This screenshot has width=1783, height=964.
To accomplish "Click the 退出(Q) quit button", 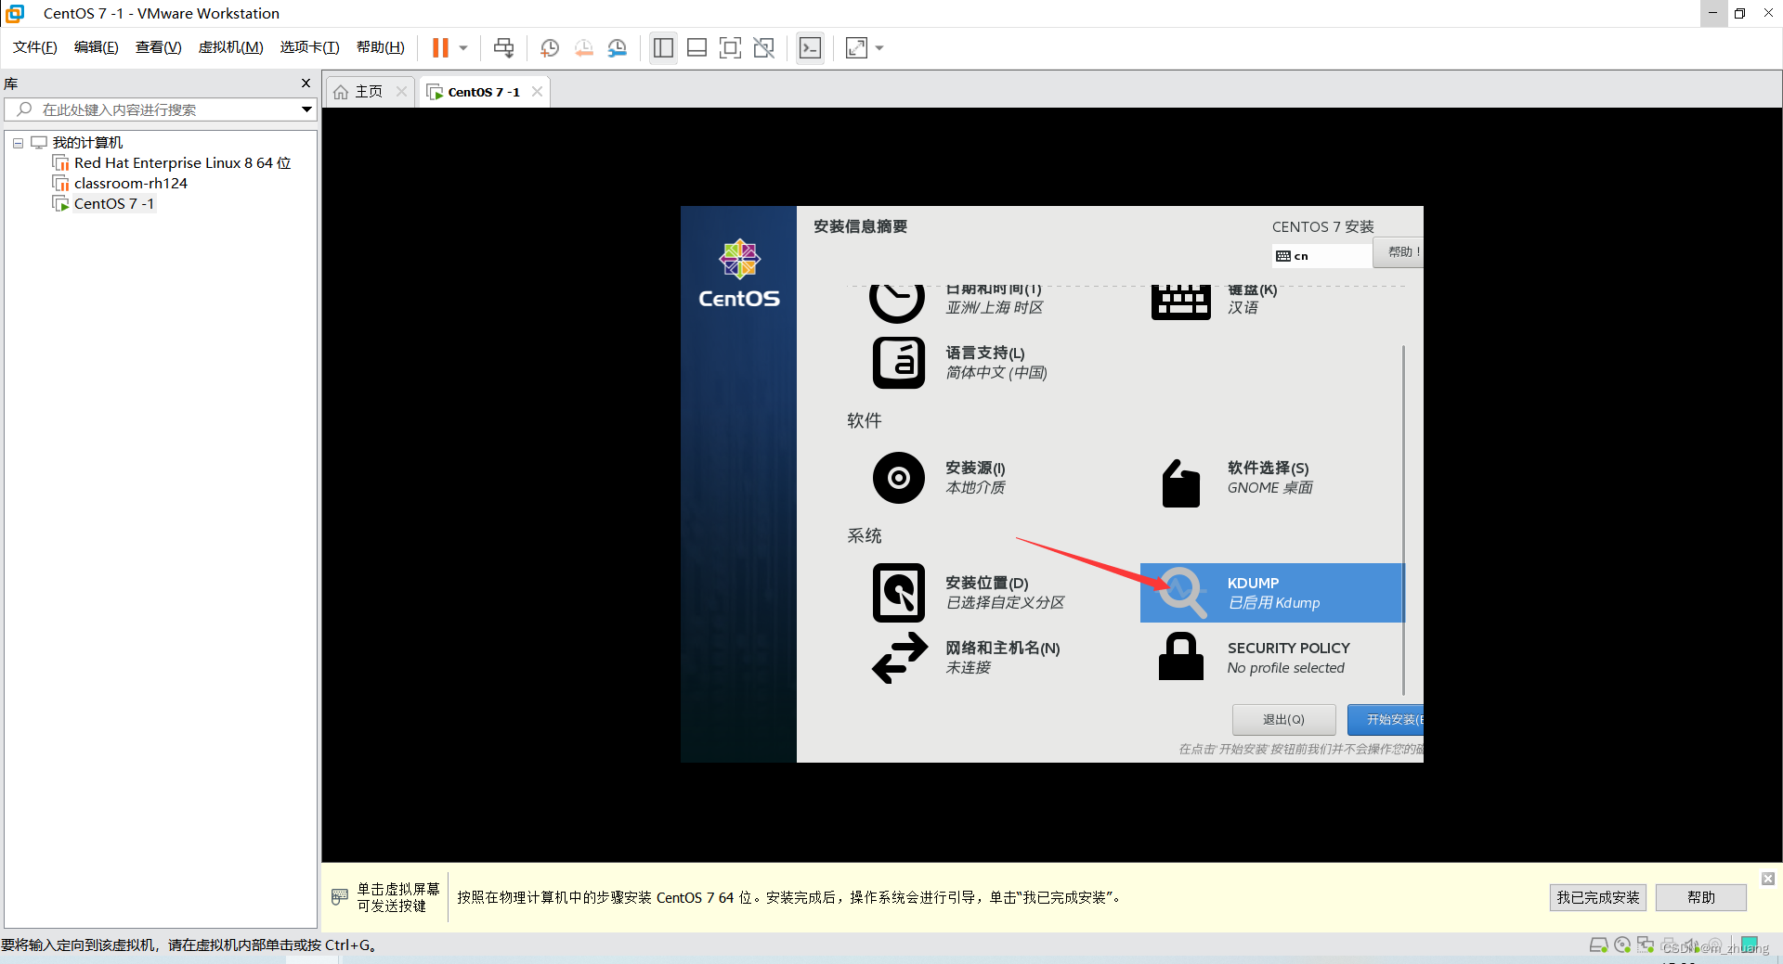I will tap(1283, 720).
